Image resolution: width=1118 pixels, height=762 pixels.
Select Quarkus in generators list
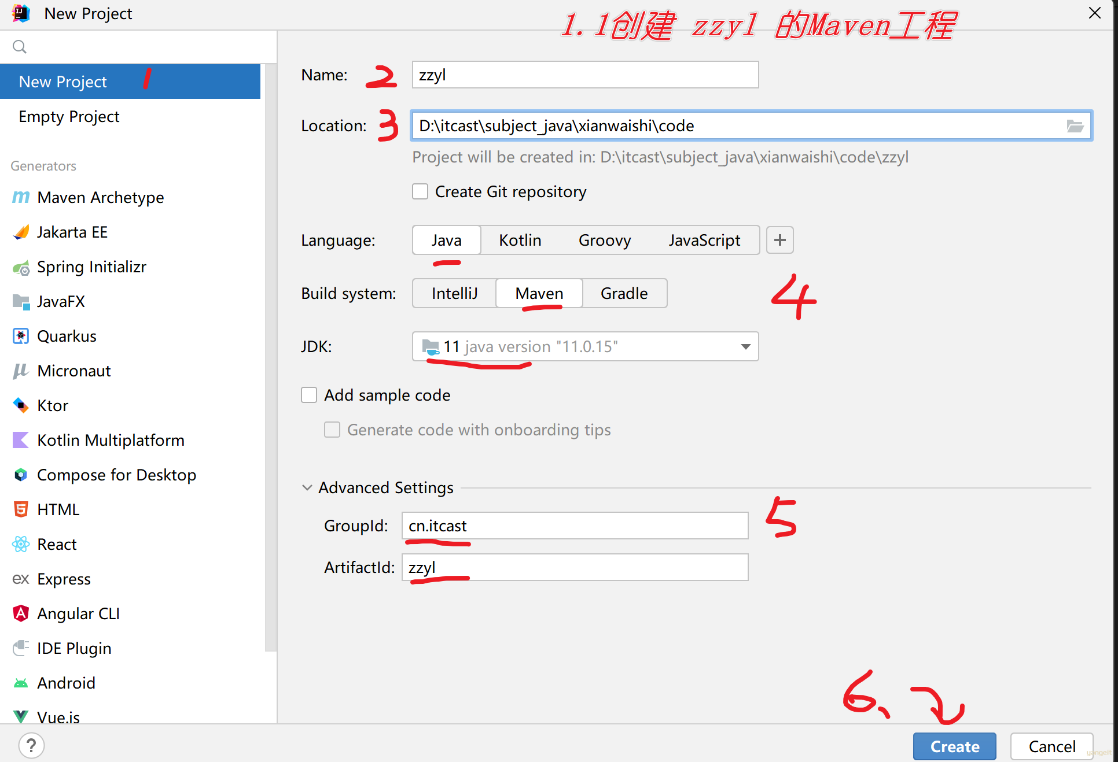[130, 336]
